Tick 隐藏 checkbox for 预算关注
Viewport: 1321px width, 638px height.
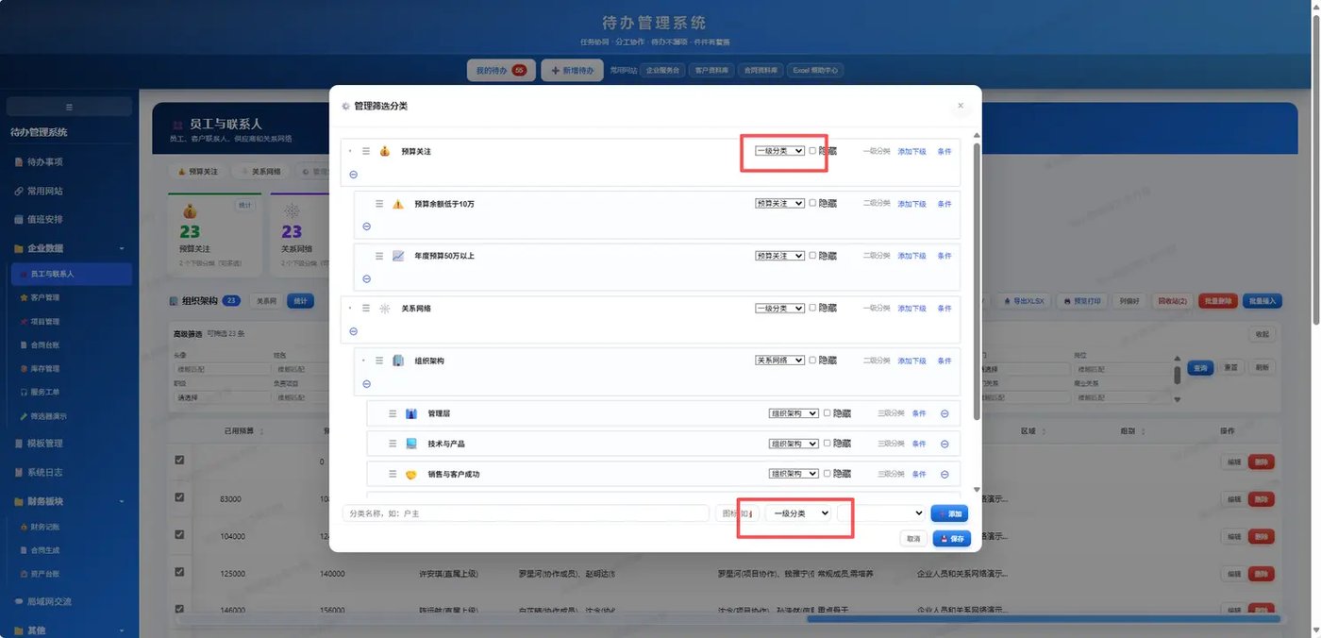coord(812,151)
